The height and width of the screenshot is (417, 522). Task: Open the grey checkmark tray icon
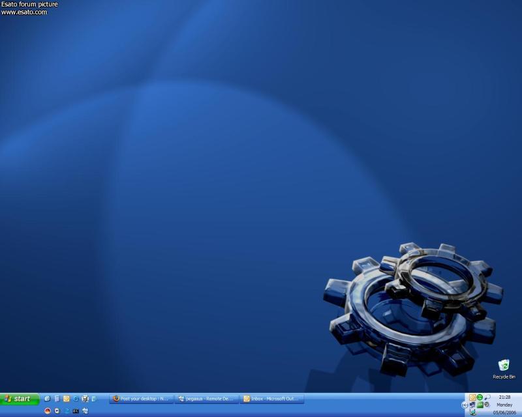click(487, 405)
